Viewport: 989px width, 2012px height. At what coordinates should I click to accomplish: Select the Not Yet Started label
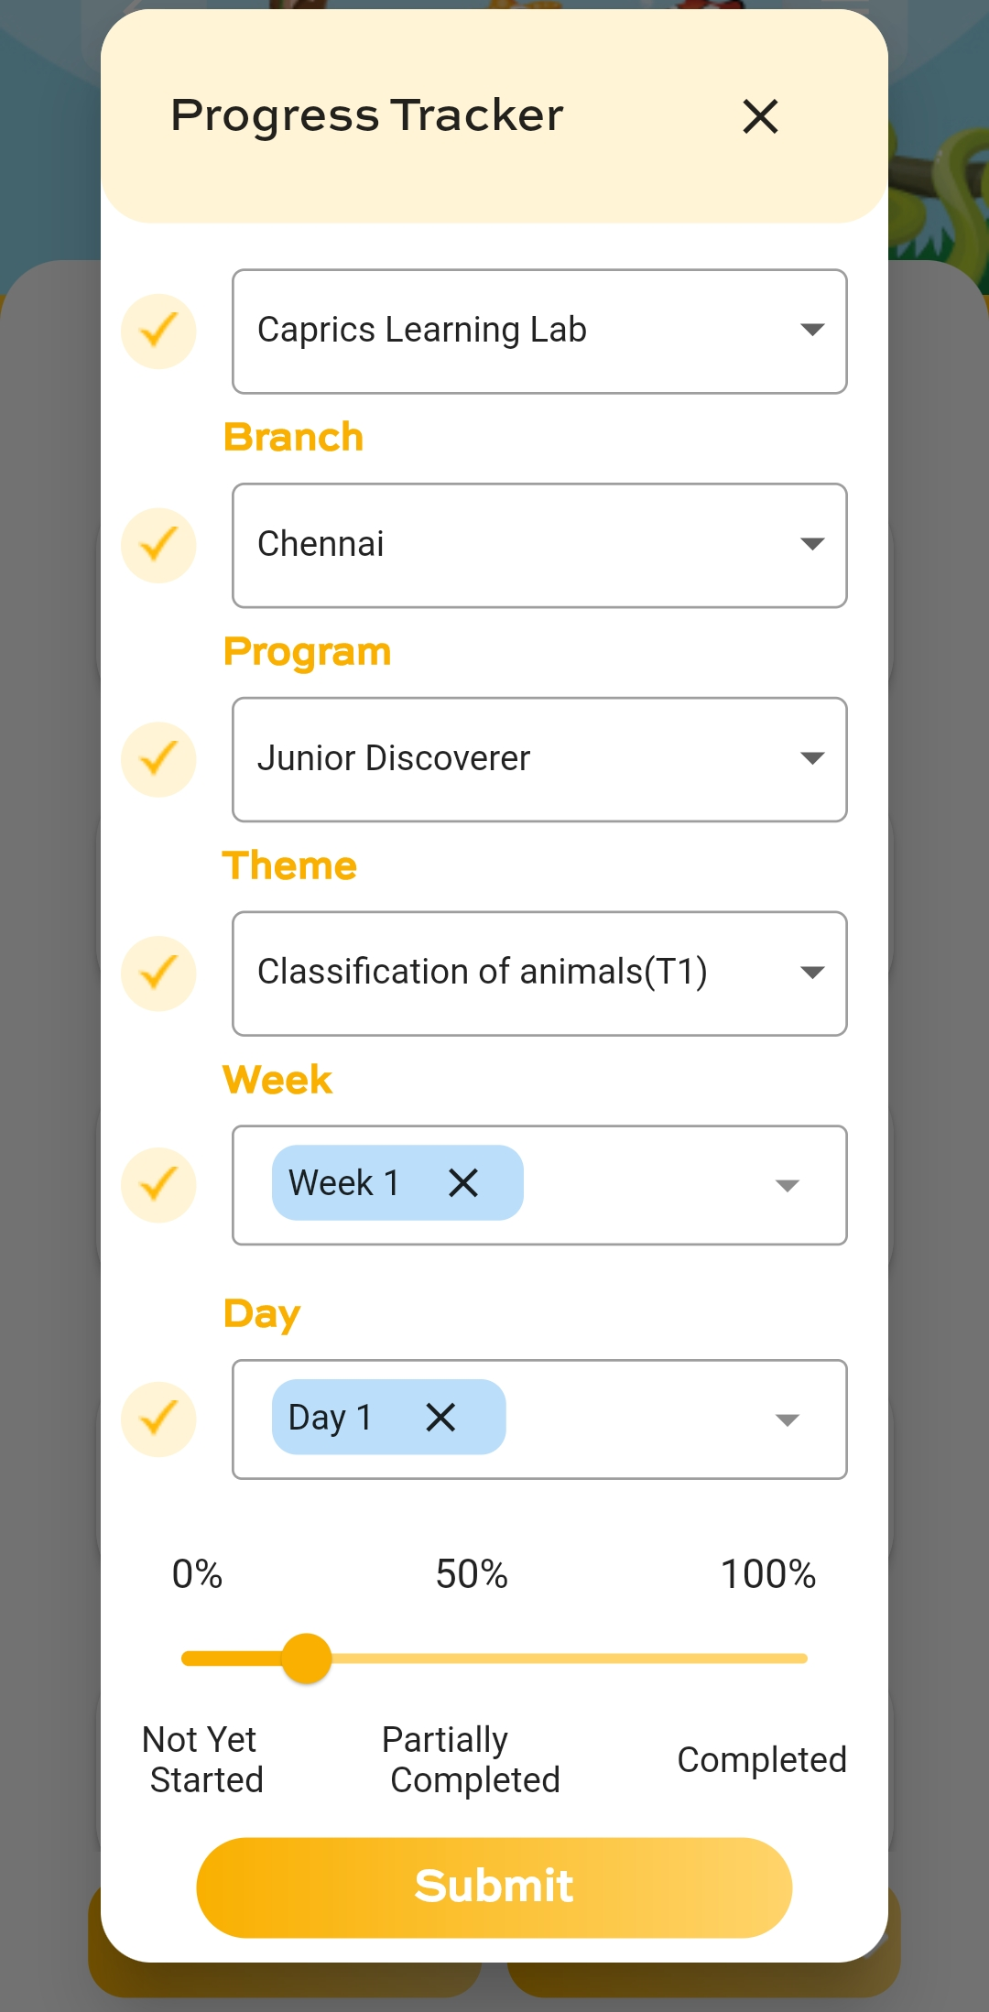pos(205,1759)
